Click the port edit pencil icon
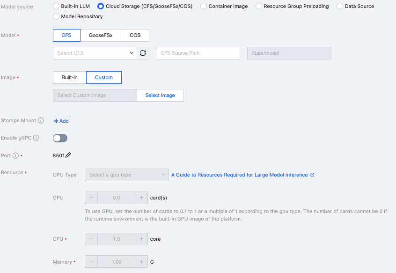396x273 pixels. (68, 155)
